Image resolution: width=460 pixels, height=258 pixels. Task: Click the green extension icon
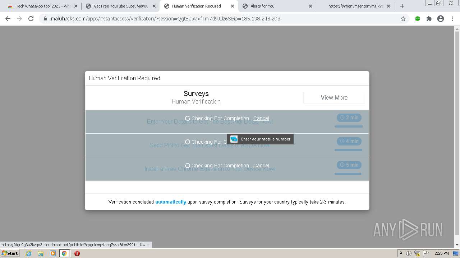418,19
